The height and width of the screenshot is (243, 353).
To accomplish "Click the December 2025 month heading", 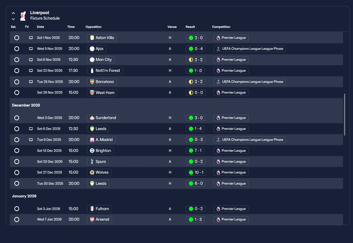I will (x=26, y=105).
